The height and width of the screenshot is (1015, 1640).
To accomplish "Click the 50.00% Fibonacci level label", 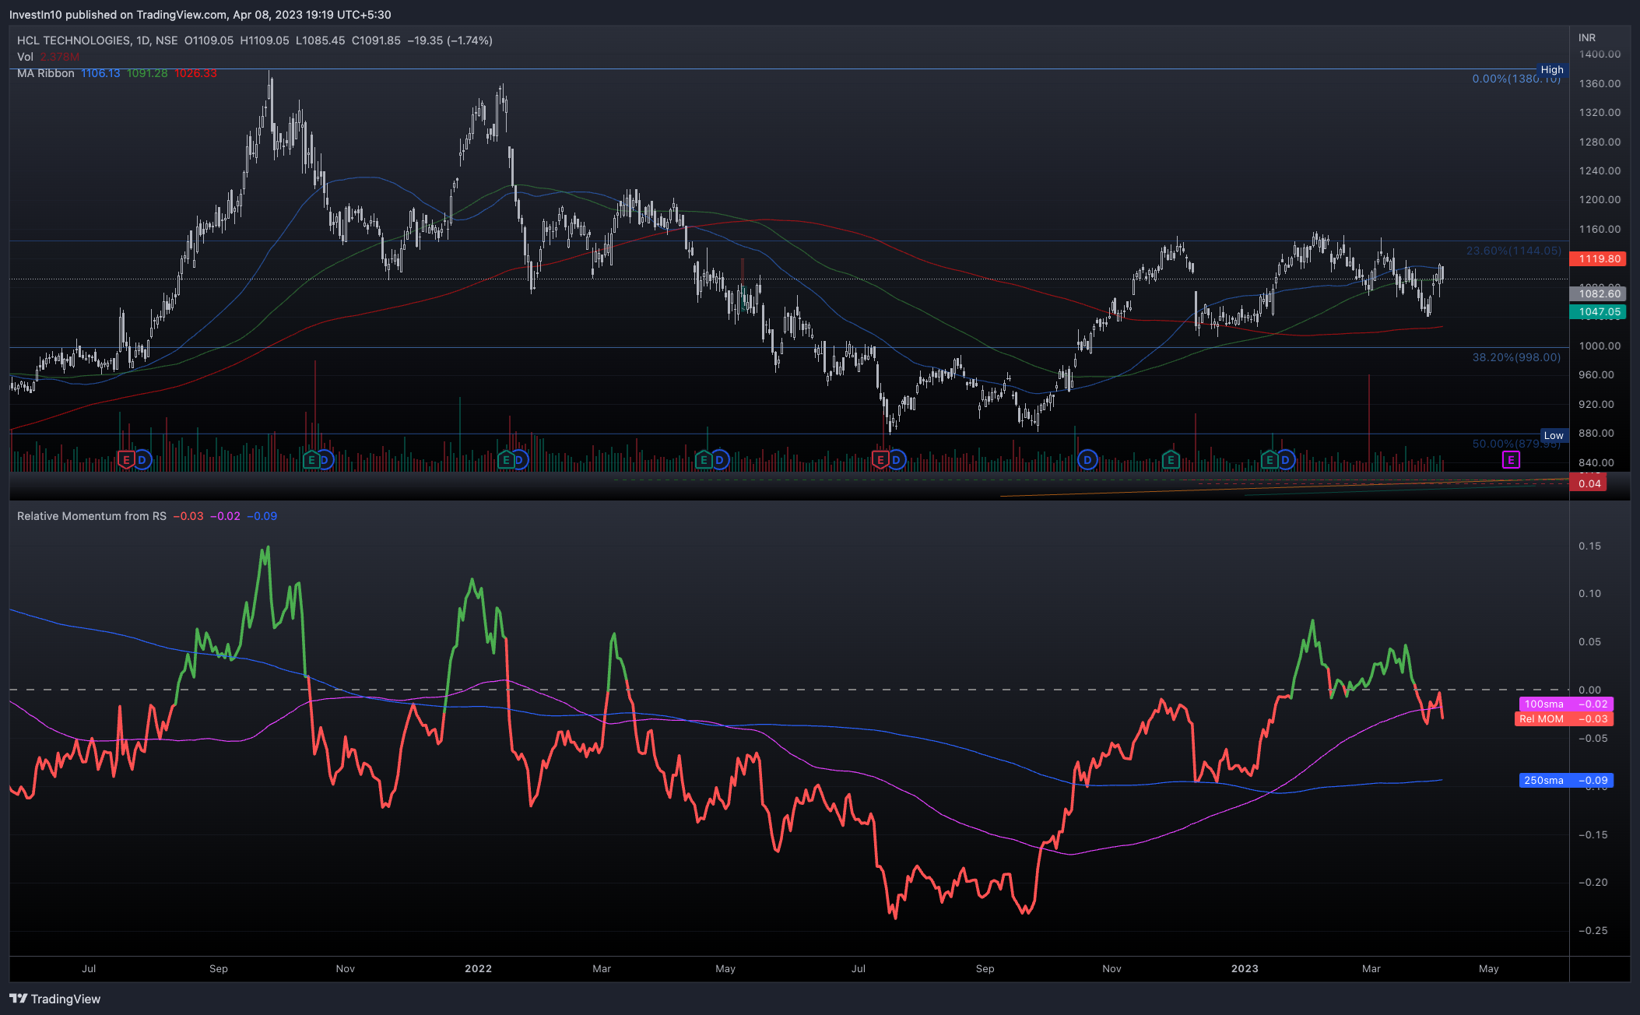I will pyautogui.click(x=1516, y=444).
